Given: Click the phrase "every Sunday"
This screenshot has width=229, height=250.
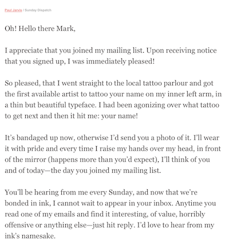Looking at the screenshot, I should point(110,192).
